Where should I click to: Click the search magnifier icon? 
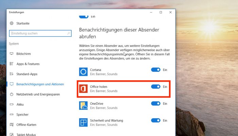coord(69,33)
